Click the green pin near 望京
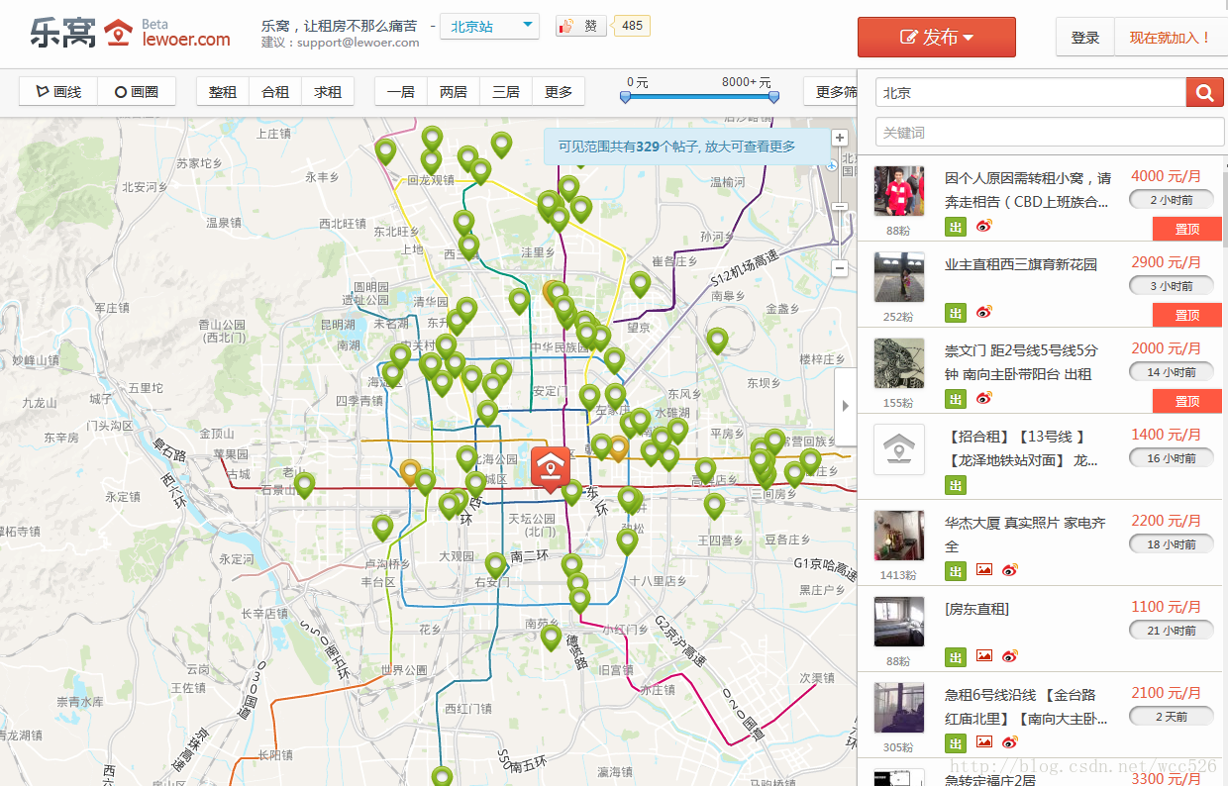1228x786 pixels. [x=641, y=284]
